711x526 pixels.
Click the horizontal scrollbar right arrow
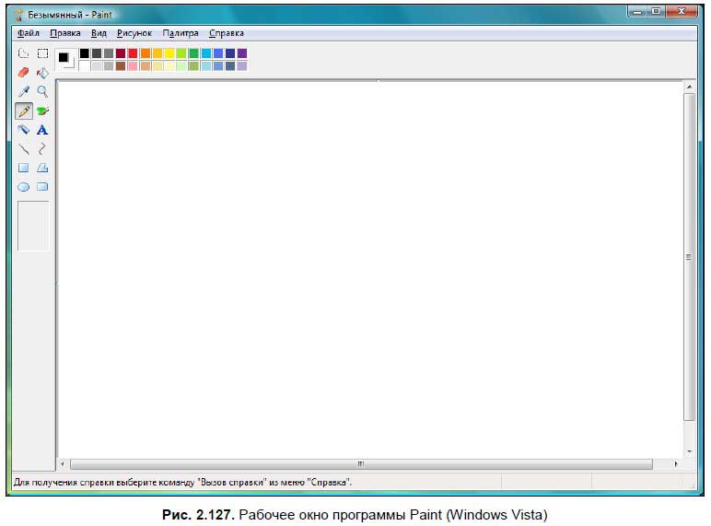(x=676, y=464)
